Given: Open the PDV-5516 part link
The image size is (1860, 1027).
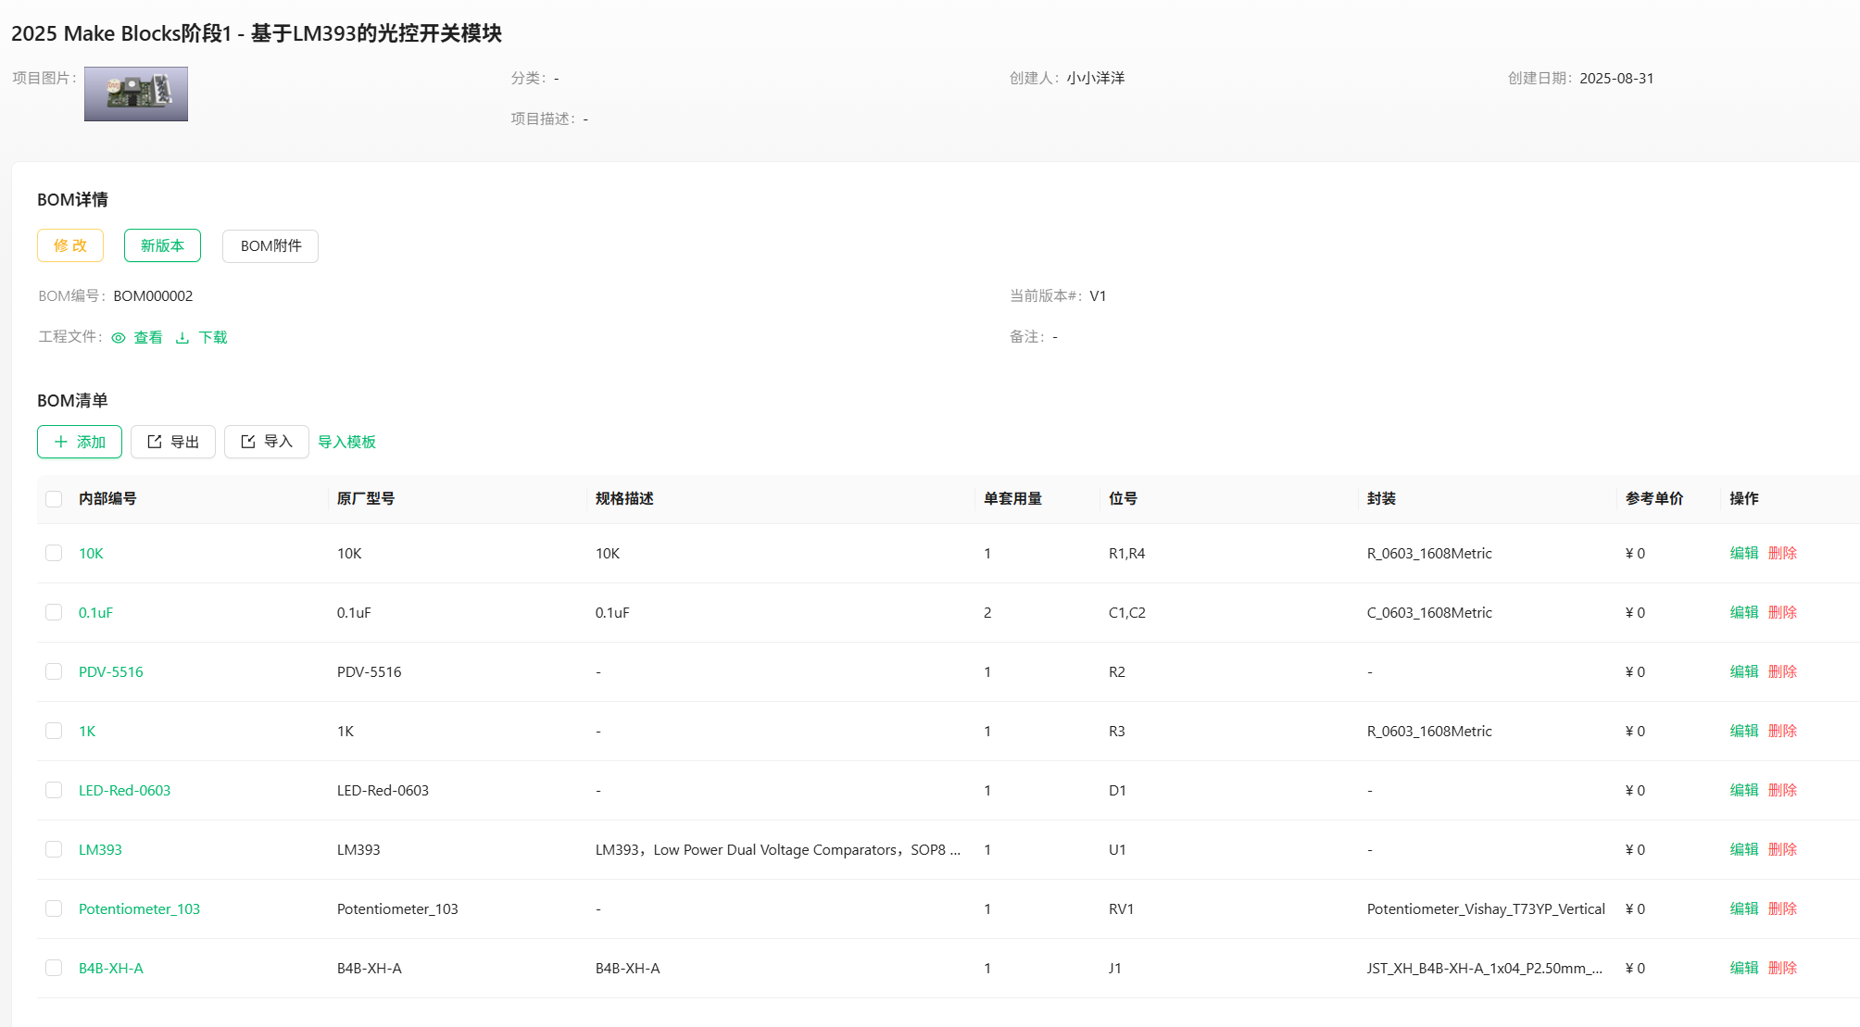Looking at the screenshot, I should 111,671.
